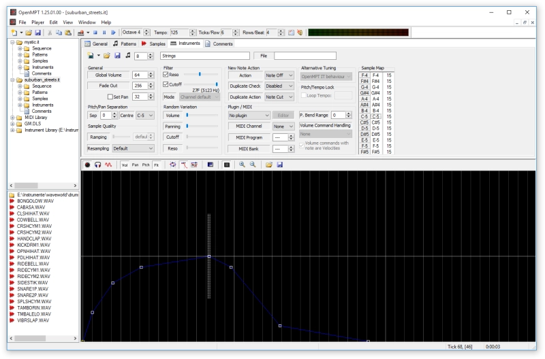This screenshot has width=545, height=359.
Task: Click the Copy icon in main toolbar
Action: pos(59,33)
